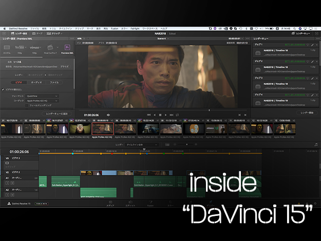This screenshot has height=241, width=321.
Task: Switch to the Video (ビデオ) settings tab
Action: pyautogui.click(x=18, y=82)
